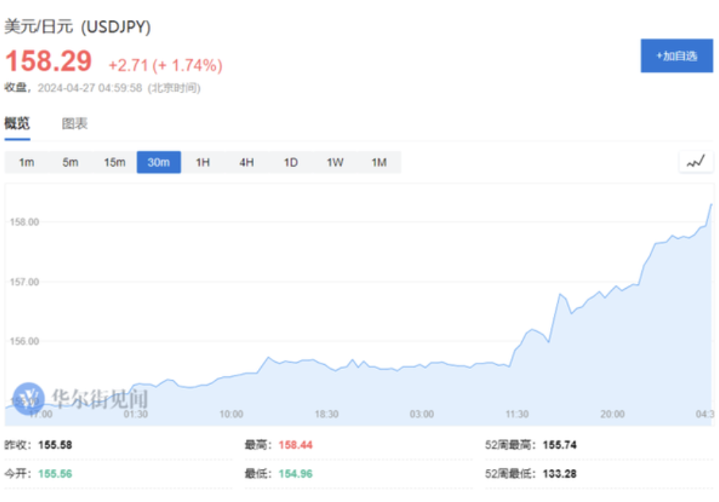Viewport: 719px width, 502px height.
Task: Choose the 1H timeframe
Action: 203,162
